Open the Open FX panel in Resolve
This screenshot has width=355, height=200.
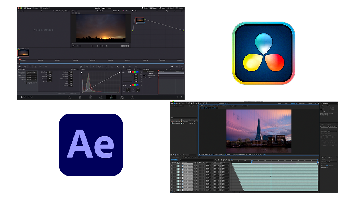tap(171, 8)
